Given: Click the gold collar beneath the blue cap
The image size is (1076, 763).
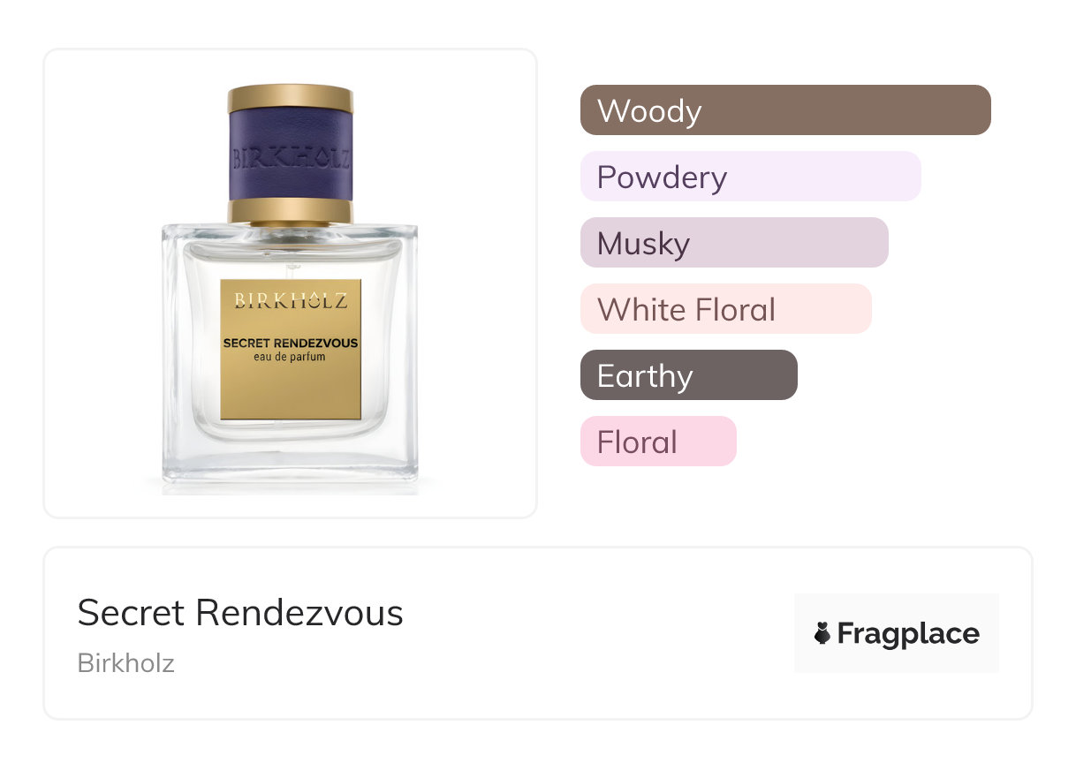Looking at the screenshot, I should pos(291,211).
